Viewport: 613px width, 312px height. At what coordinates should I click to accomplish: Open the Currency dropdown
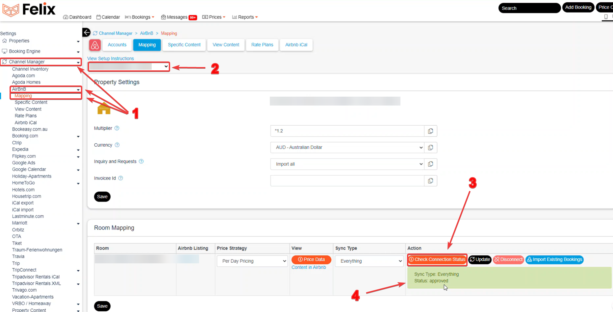point(347,147)
